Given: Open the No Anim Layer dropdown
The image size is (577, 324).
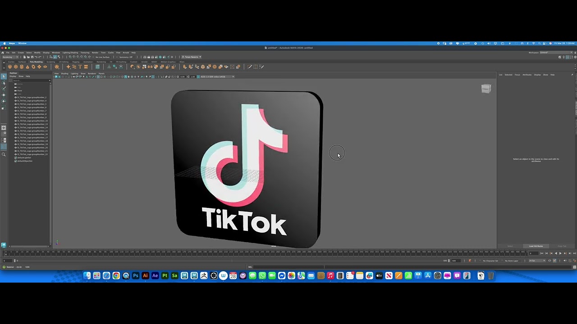Looking at the screenshot, I should (512, 261).
